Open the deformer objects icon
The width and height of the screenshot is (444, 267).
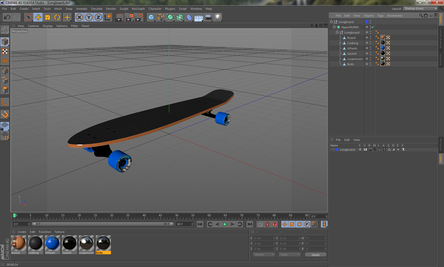[x=189, y=17]
